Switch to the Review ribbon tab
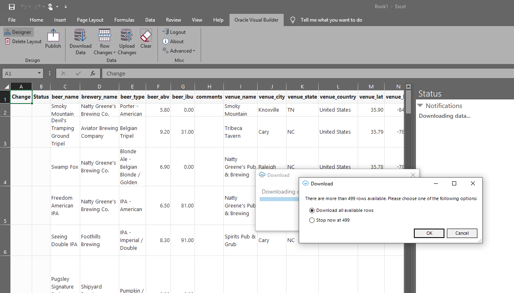Viewport: 514px width, 293px height. click(173, 20)
